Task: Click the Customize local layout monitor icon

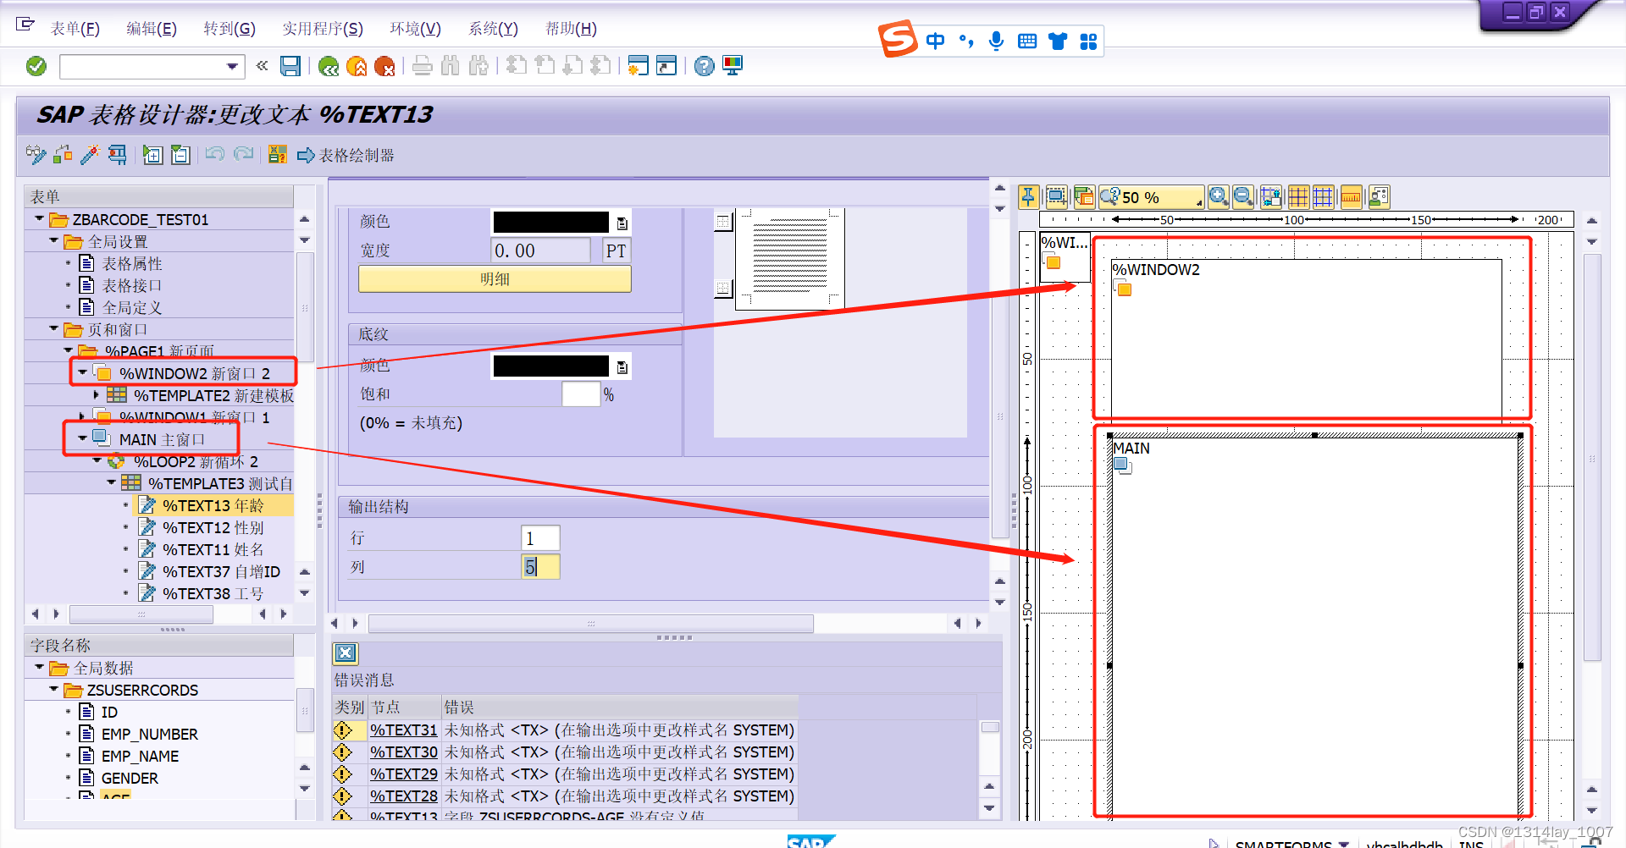Action: pyautogui.click(x=733, y=66)
